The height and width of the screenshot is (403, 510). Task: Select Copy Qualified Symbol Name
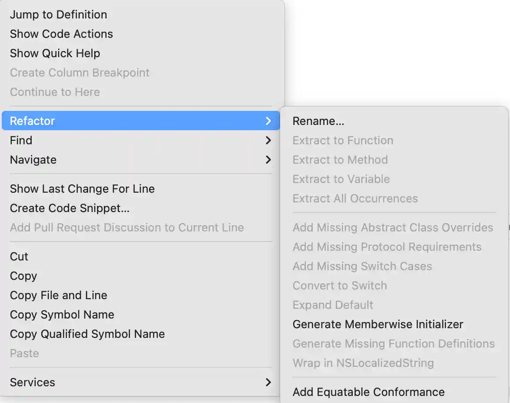click(x=87, y=334)
